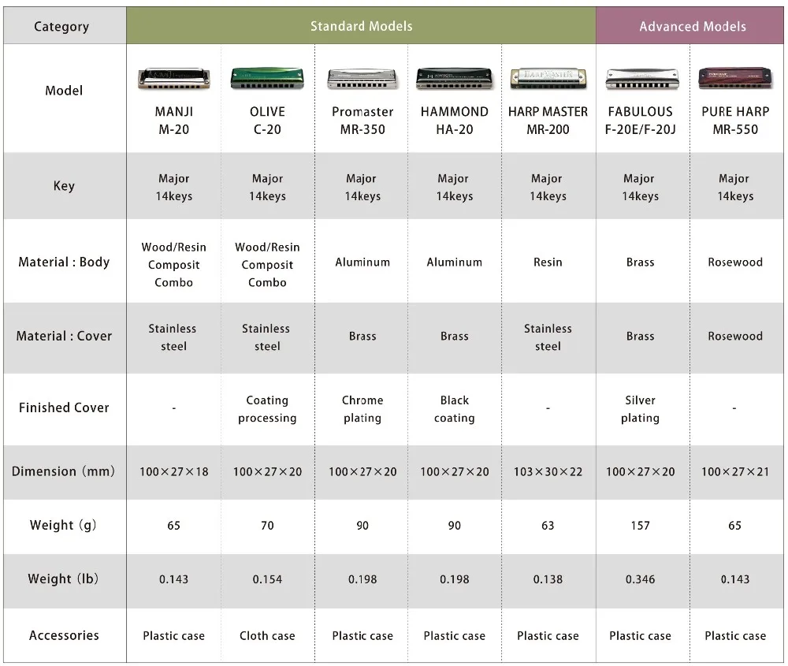Click the 0.154 lb weight cell
788x666 pixels.
click(267, 579)
